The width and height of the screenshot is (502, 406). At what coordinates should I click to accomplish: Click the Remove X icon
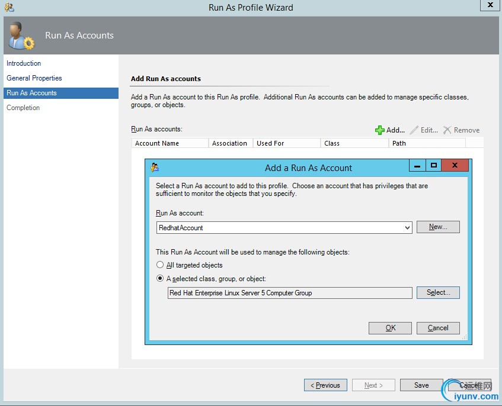coord(447,130)
